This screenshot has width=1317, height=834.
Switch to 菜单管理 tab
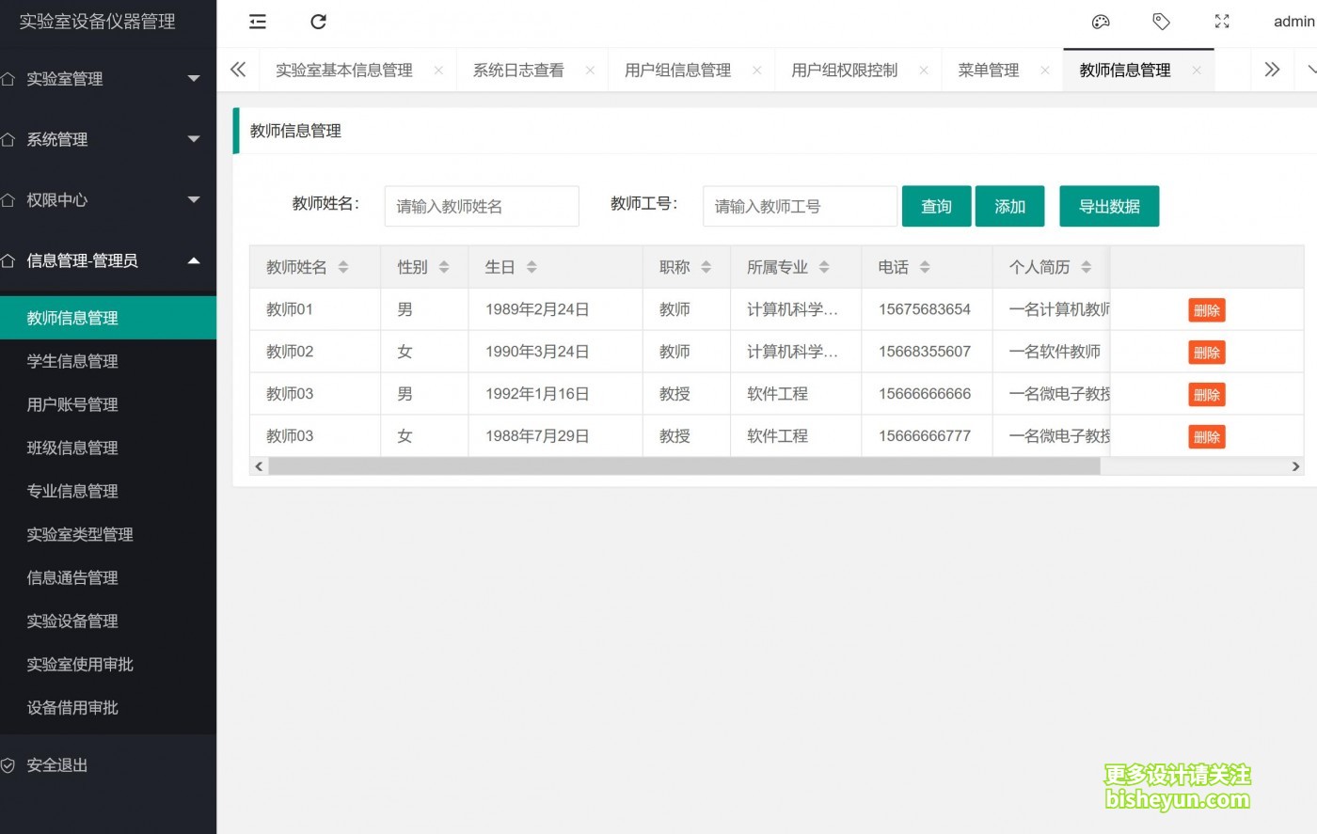[989, 71]
